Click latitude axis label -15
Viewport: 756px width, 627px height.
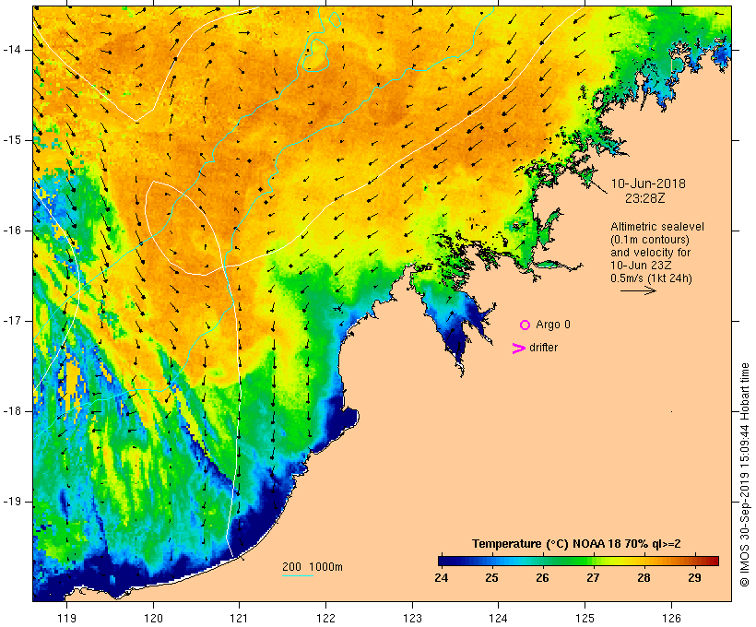(11, 140)
